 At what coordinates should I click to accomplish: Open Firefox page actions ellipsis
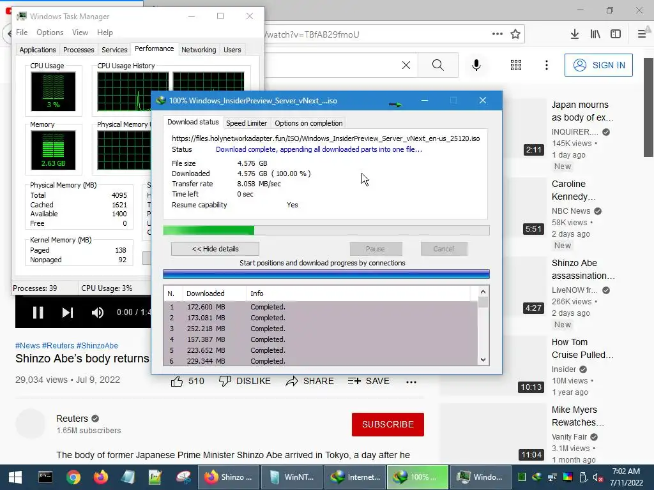pos(497,34)
